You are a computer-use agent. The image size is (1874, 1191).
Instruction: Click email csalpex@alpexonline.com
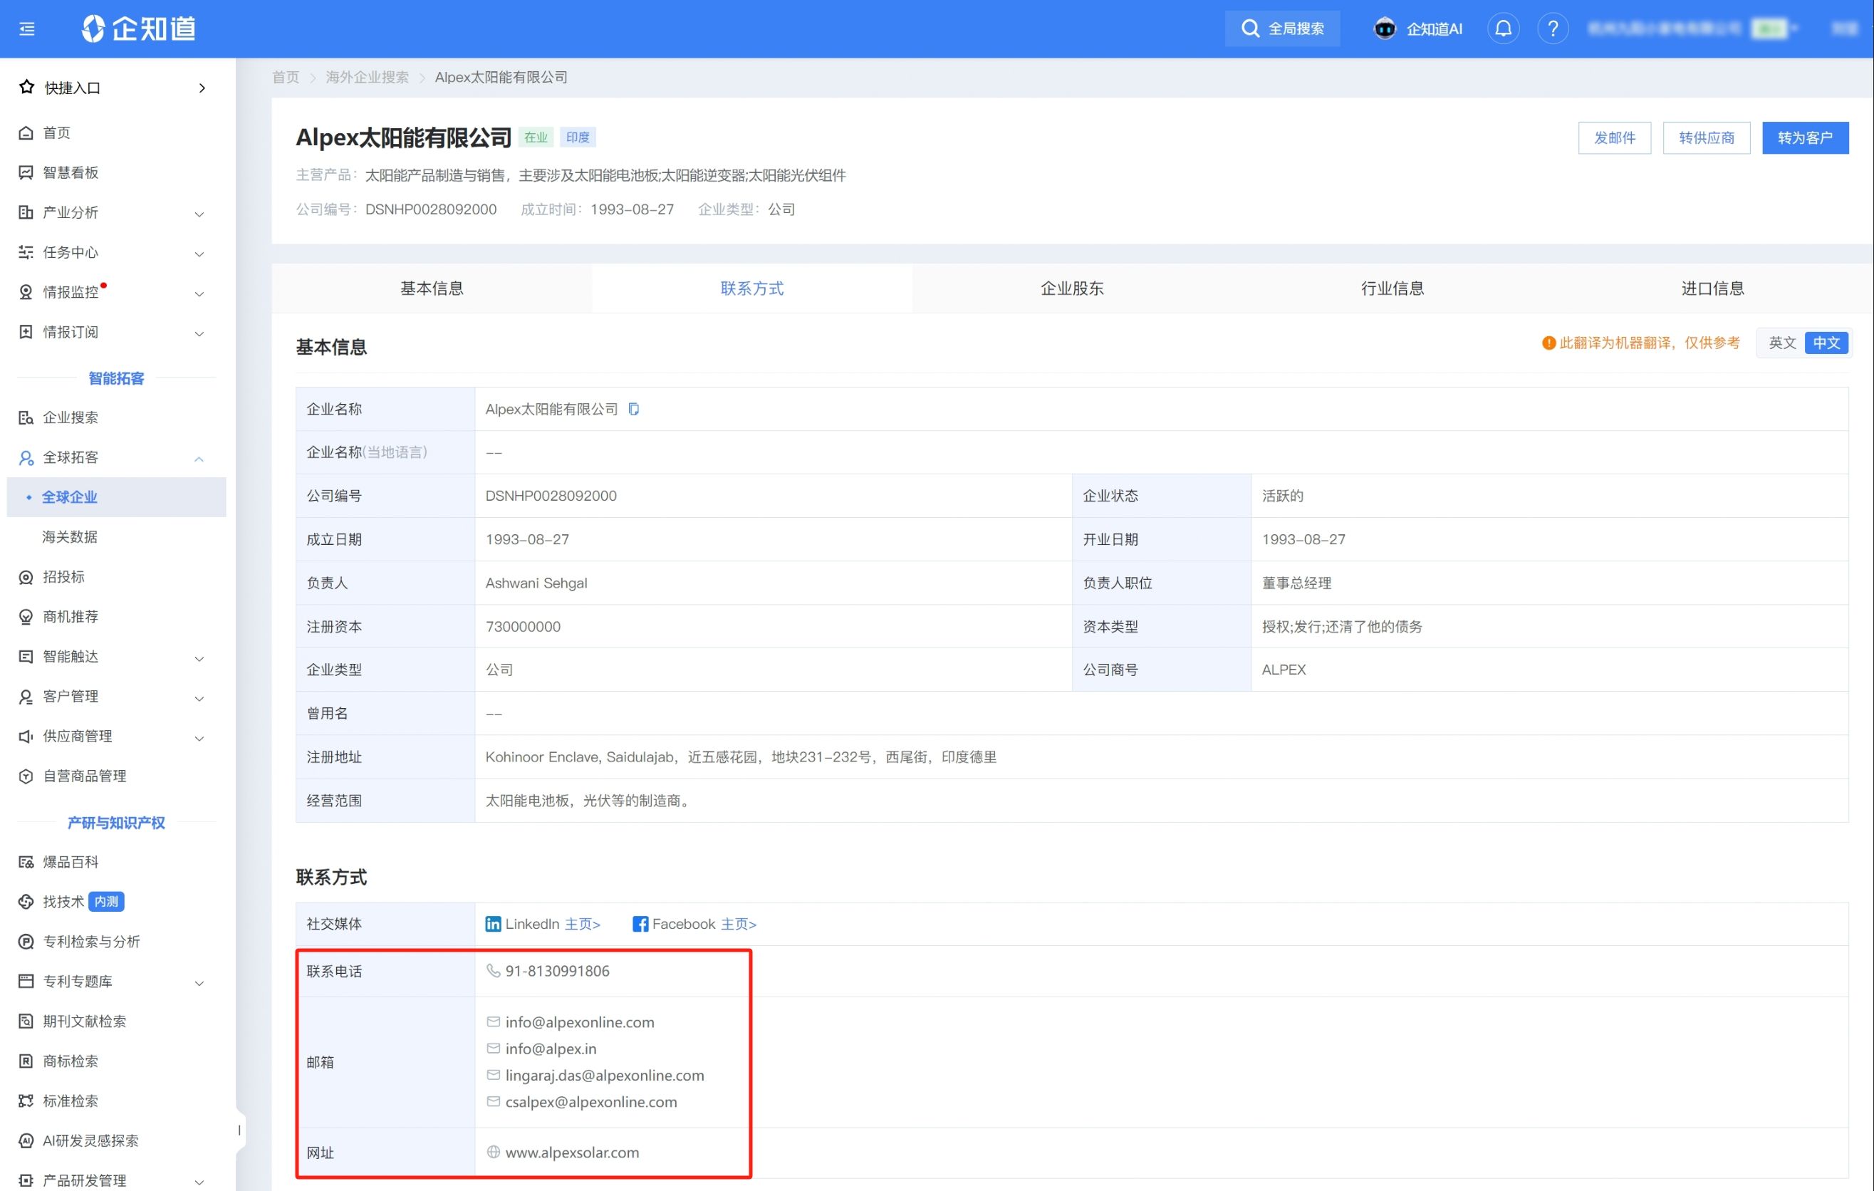[590, 1101]
